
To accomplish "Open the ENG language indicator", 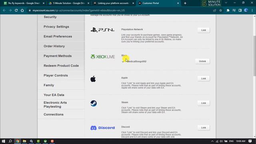I will pos(231,141).
